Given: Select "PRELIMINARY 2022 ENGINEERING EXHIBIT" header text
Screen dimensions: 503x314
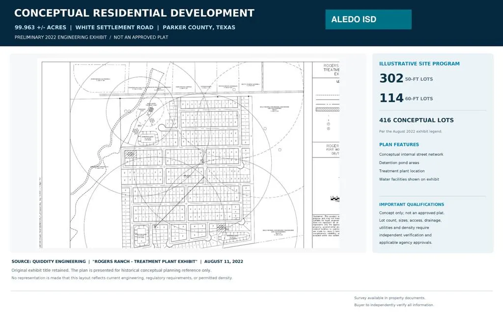Looking at the screenshot, I should [60, 37].
